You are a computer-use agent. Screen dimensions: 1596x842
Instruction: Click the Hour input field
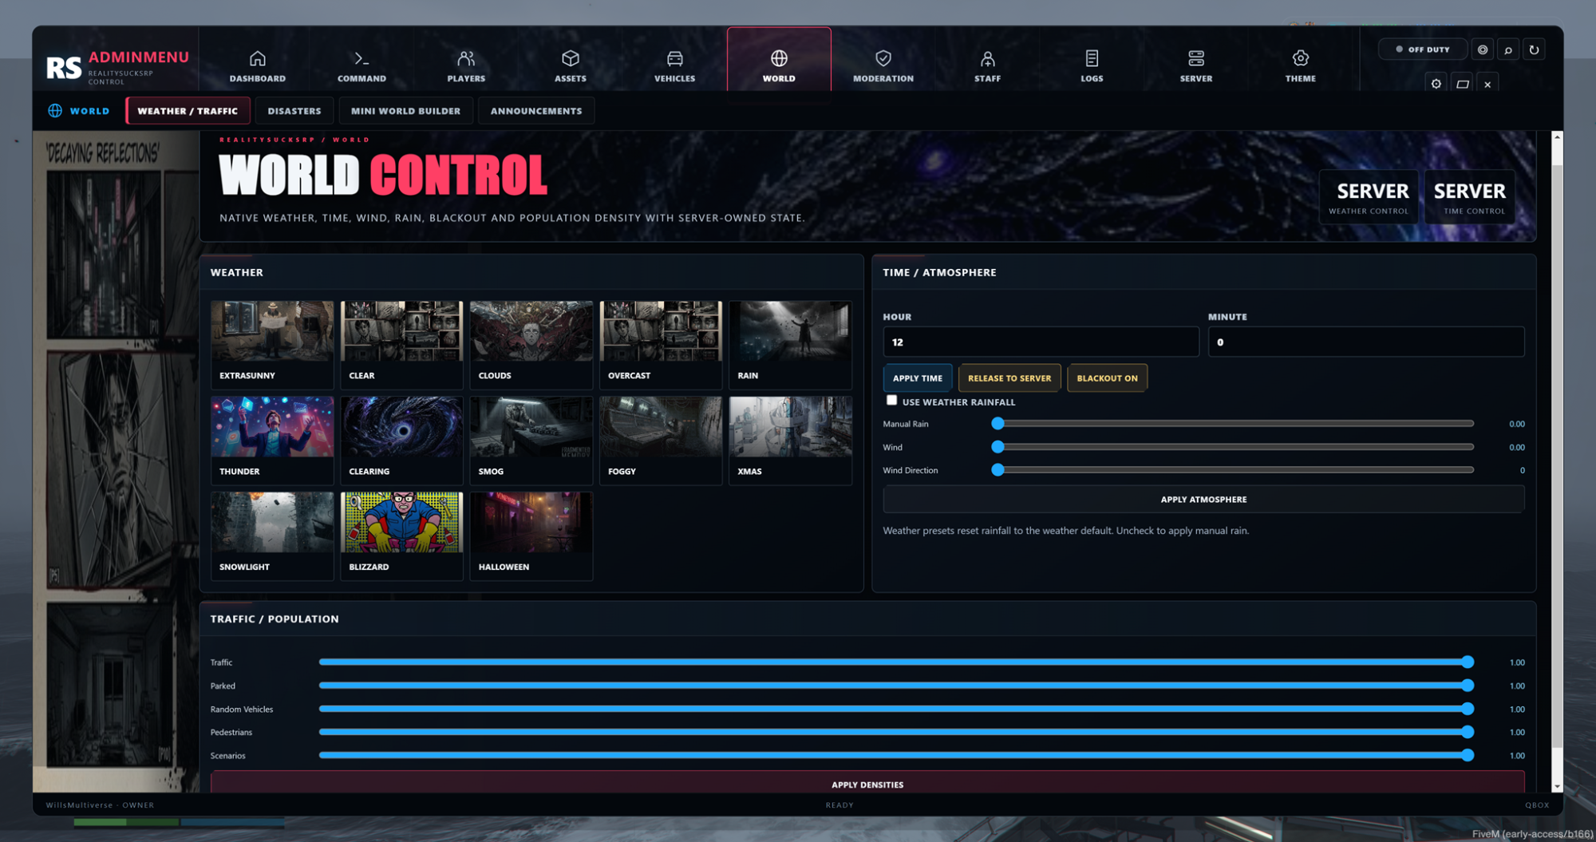(x=1041, y=342)
